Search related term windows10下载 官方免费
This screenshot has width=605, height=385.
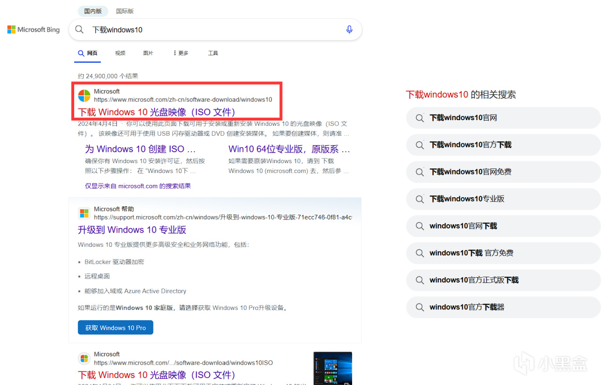[503, 253]
